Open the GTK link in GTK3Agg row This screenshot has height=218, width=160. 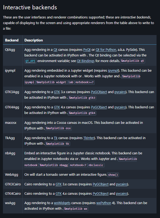(x=57, y=92)
